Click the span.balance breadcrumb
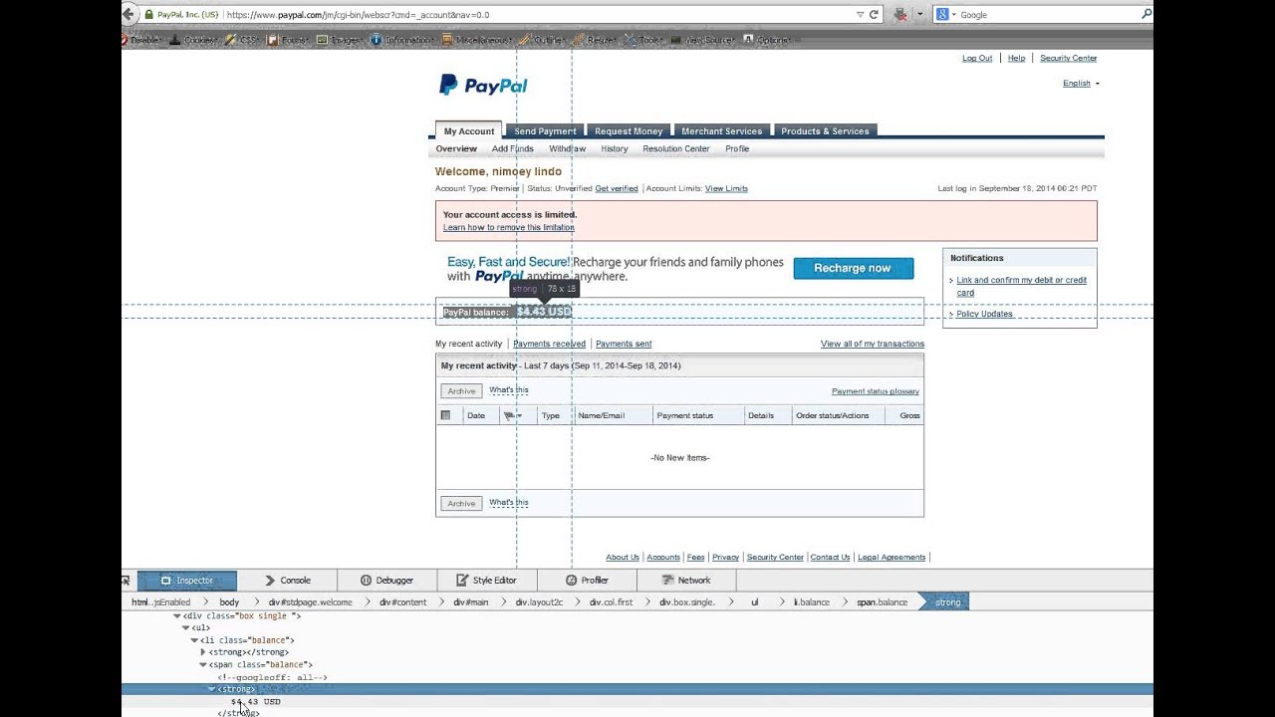This screenshot has width=1275, height=717. pyautogui.click(x=882, y=602)
